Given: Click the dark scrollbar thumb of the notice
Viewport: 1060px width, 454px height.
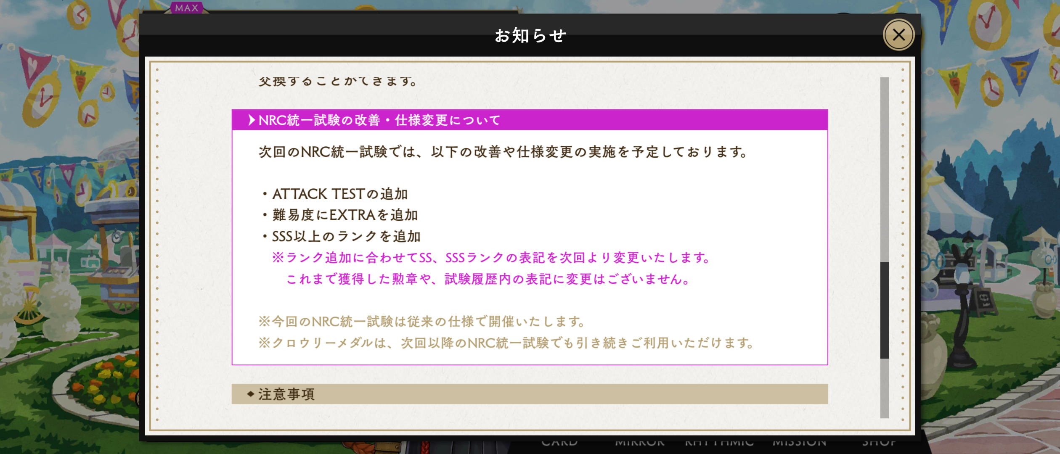Looking at the screenshot, I should 885,310.
